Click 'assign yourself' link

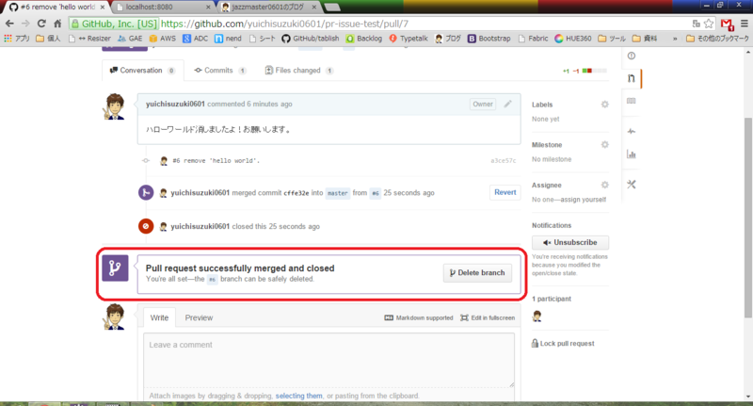pos(583,200)
